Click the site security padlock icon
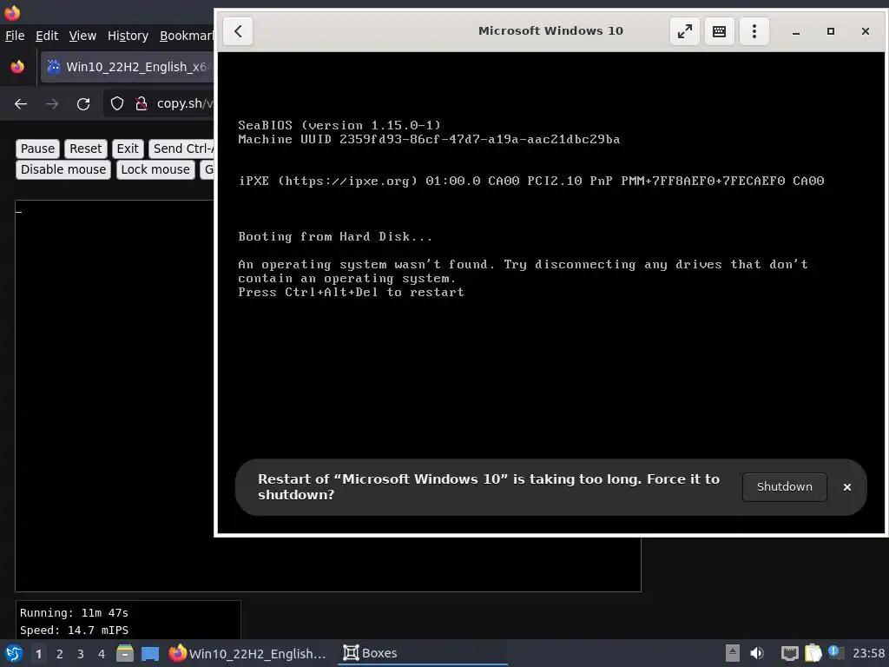The height and width of the screenshot is (667, 889). pos(142,104)
